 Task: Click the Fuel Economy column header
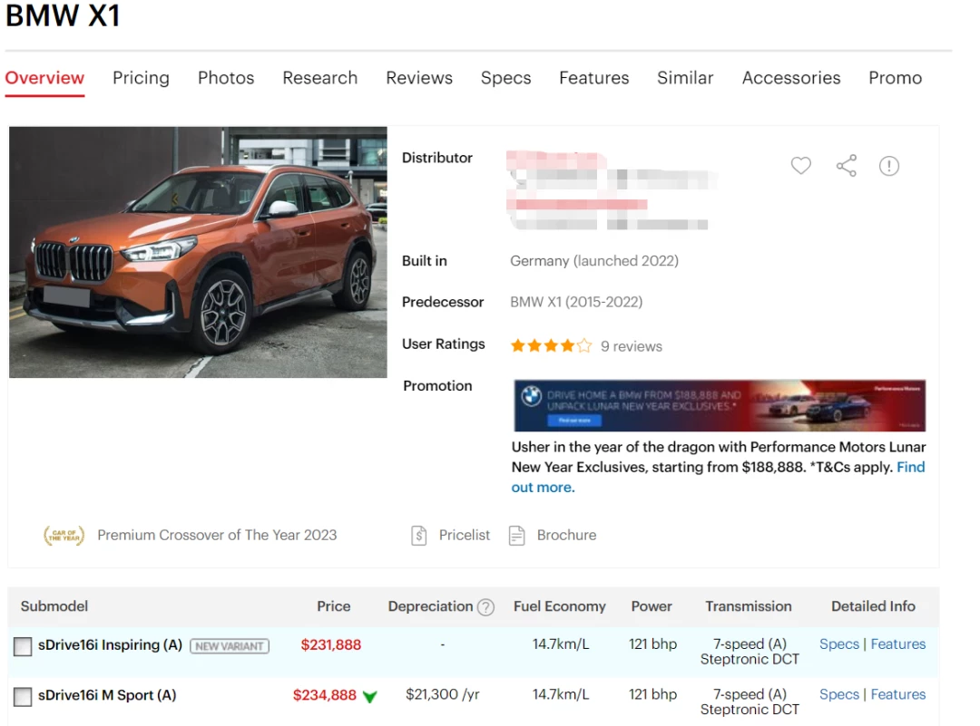point(559,606)
